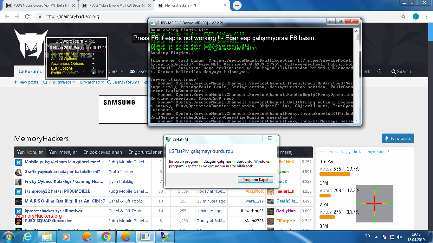Click the Chrome forward arrow

click(x=17, y=16)
